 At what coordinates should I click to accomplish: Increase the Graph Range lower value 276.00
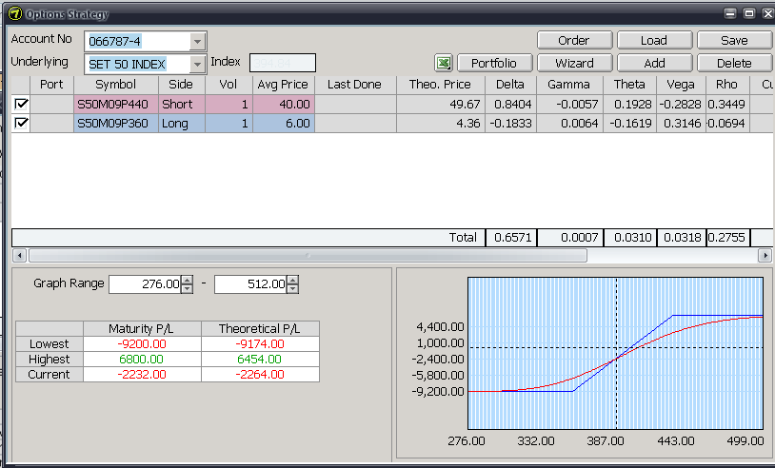(x=187, y=280)
